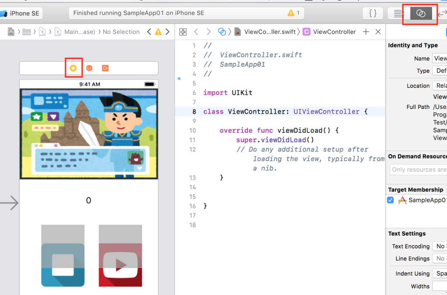Click the On Demand Resource tags field
447x295 pixels.
point(419,170)
